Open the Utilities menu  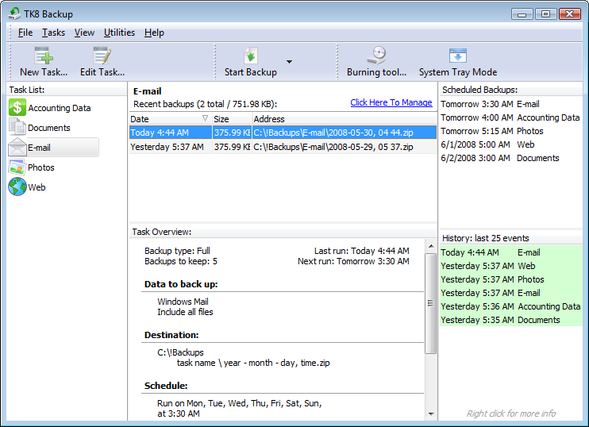tap(119, 33)
